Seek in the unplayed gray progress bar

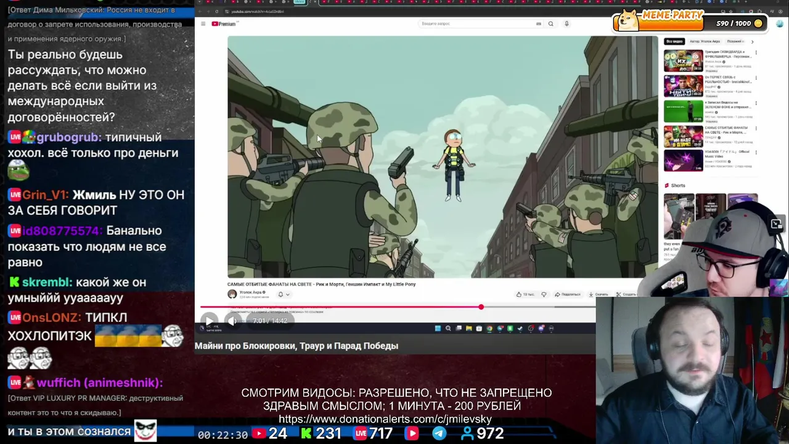[x=539, y=306]
